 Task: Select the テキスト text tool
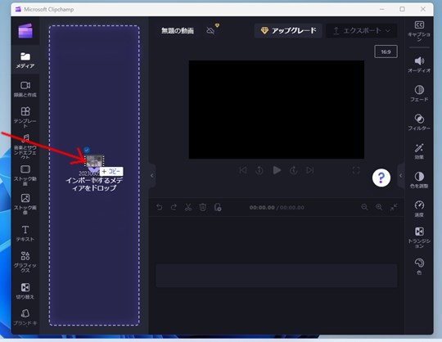pos(25,233)
